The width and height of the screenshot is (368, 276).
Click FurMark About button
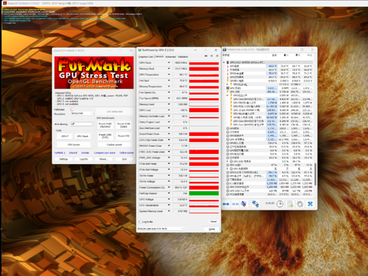[103, 159]
